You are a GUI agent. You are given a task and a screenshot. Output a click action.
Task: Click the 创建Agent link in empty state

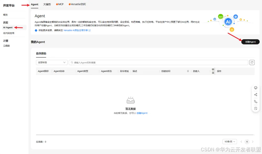tap(142, 113)
